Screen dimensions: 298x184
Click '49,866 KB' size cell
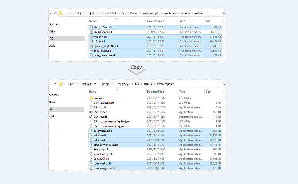pyautogui.click(x=215, y=159)
